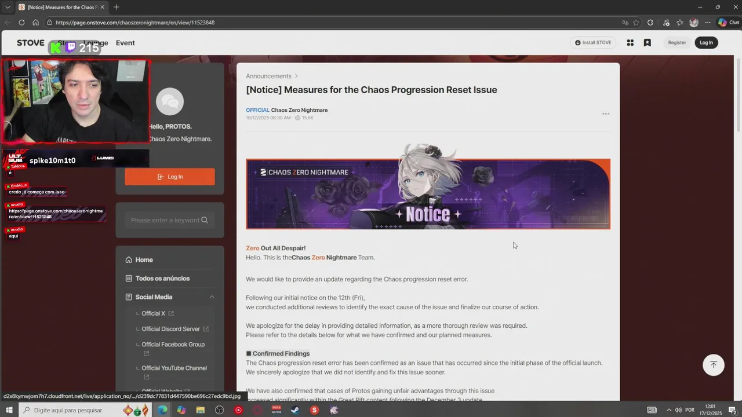The image size is (742, 417).
Task: Open the media control icon in toolbar
Action: click(x=666, y=23)
